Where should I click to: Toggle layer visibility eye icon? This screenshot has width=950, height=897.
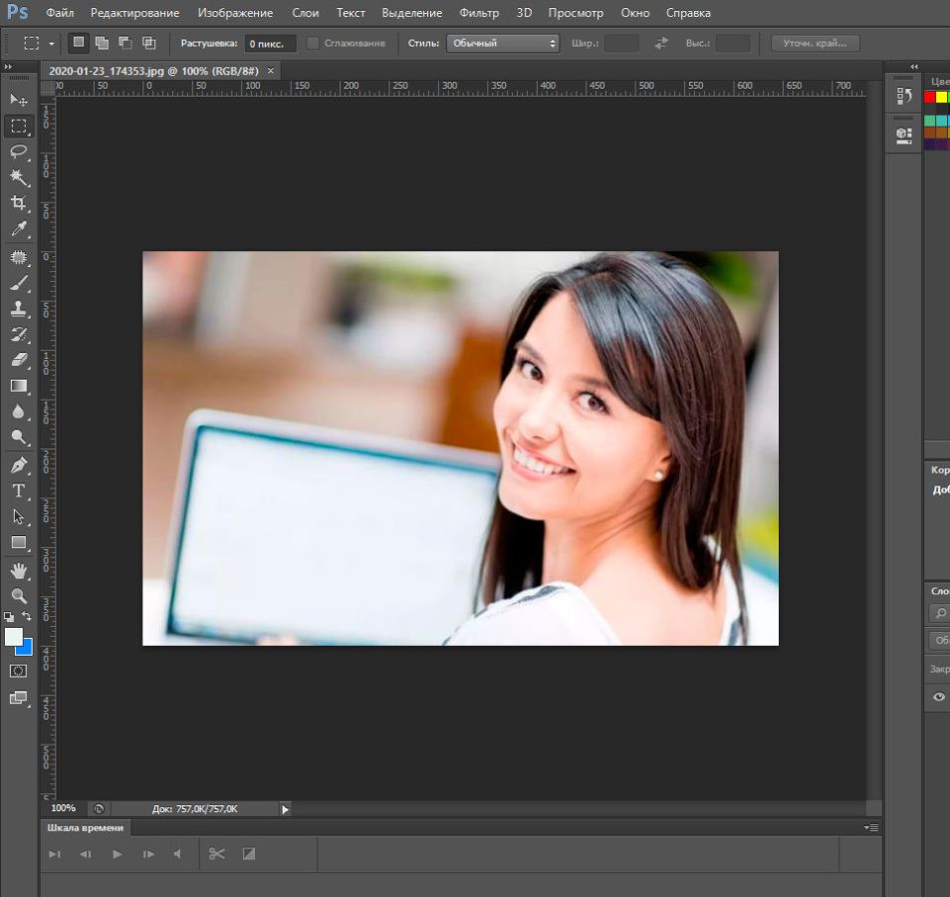coord(938,698)
